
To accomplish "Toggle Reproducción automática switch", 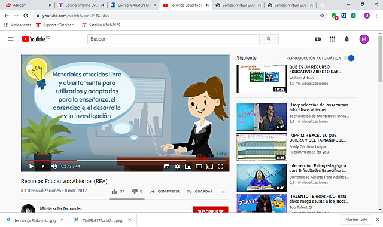I will click(x=349, y=58).
